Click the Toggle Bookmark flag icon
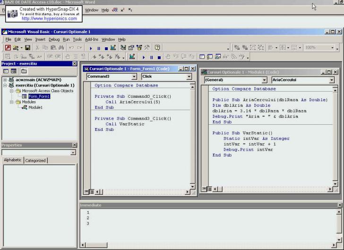 [x=94, y=57]
